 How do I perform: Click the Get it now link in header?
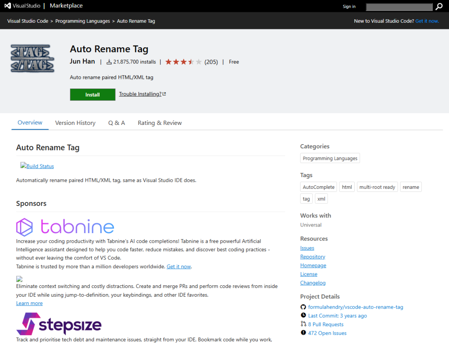click(x=427, y=21)
